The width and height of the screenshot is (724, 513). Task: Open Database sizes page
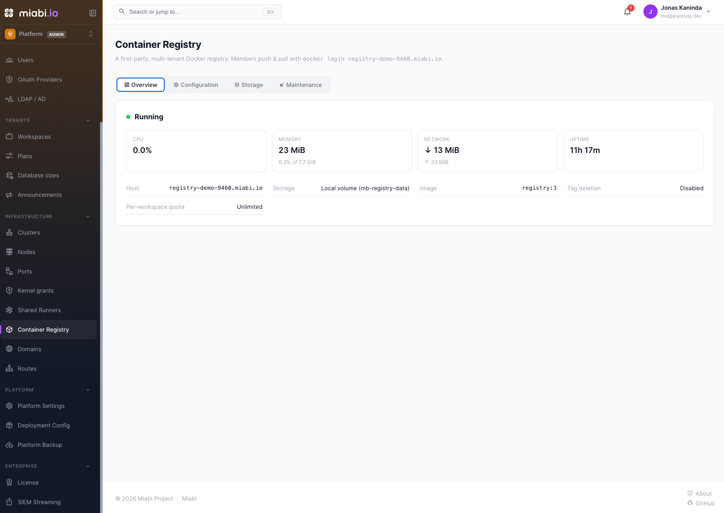[49, 176]
